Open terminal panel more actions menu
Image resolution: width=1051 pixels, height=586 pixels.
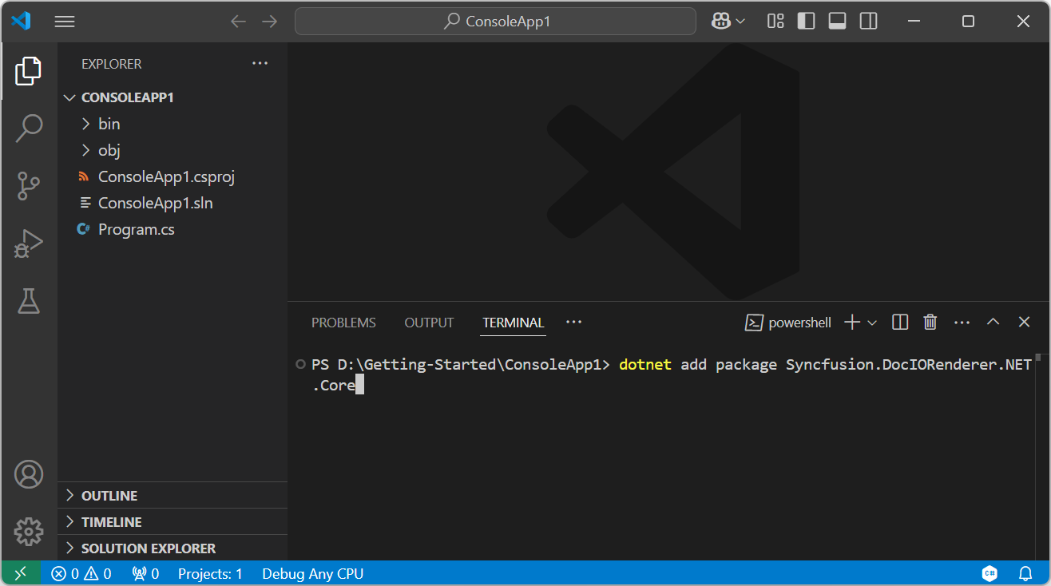pos(962,323)
